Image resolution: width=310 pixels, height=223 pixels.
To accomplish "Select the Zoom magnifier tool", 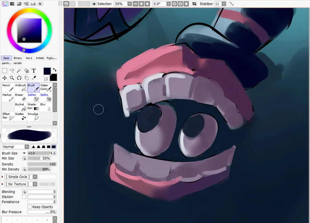I will [12, 78].
